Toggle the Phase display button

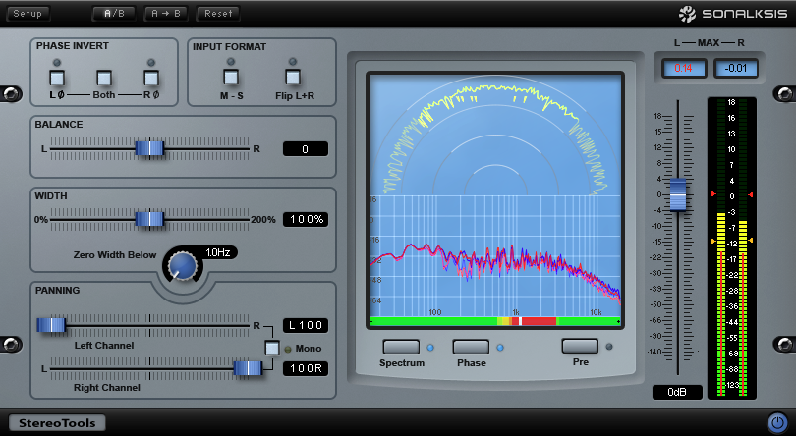(470, 347)
